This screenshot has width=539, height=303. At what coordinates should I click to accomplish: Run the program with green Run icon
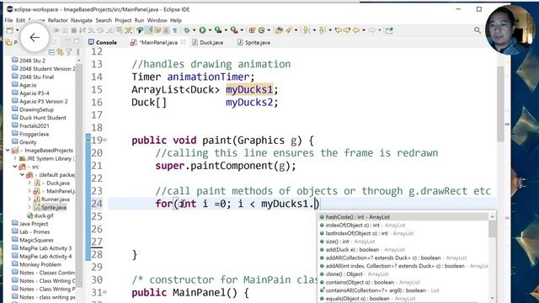click(202, 30)
